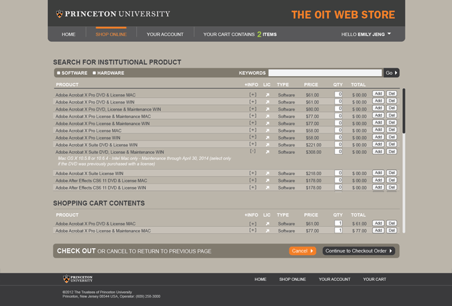
Task: Open license link for Adobe Acrobat X Pro DVD & License MAC
Action: pos(267,95)
